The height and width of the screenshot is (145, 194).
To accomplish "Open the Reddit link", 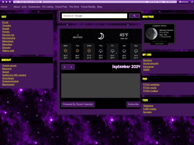I will (x=6, y=29).
